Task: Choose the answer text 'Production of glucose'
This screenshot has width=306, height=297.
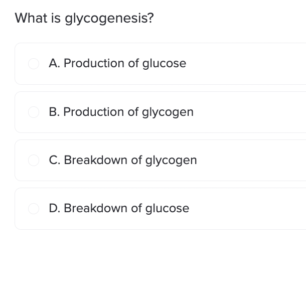Action: pyautogui.click(x=125, y=63)
